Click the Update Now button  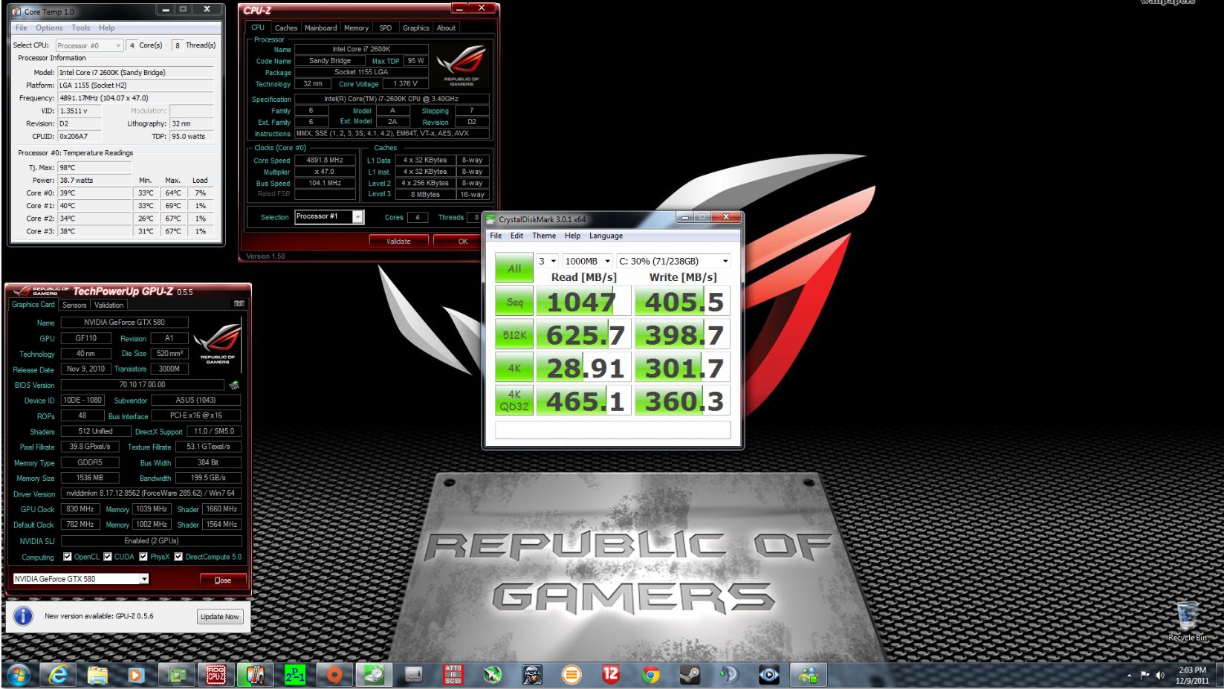click(220, 616)
